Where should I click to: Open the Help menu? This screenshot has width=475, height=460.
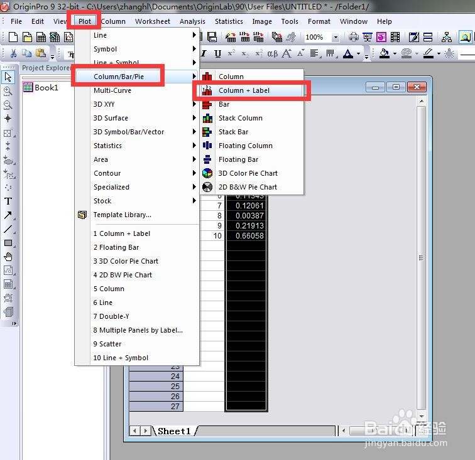tap(384, 21)
